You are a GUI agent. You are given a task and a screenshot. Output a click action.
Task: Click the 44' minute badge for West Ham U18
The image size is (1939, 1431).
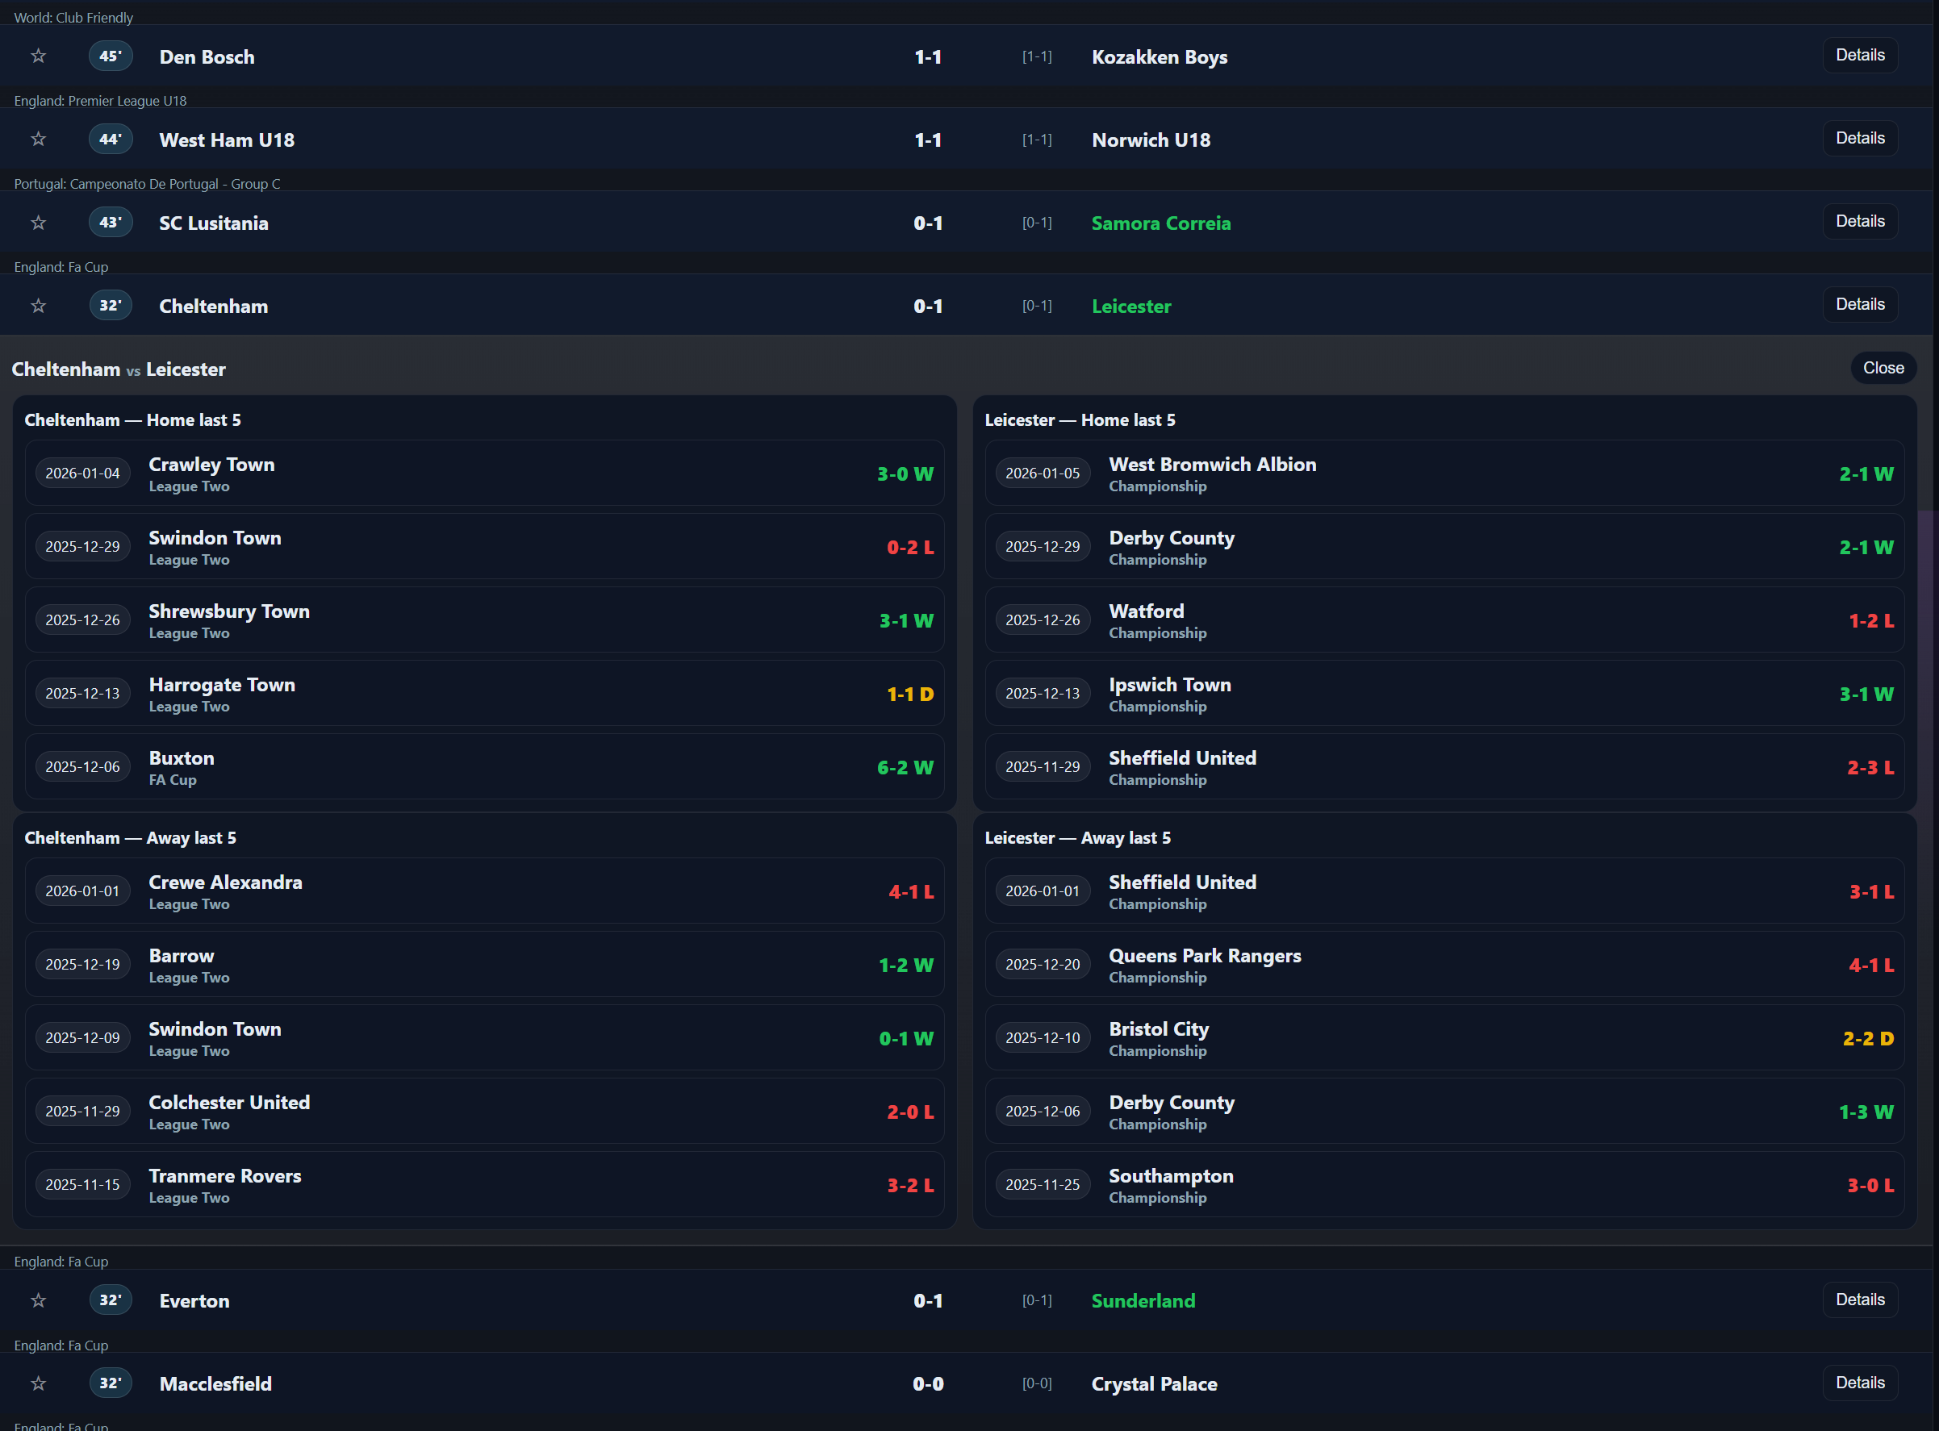click(x=110, y=140)
